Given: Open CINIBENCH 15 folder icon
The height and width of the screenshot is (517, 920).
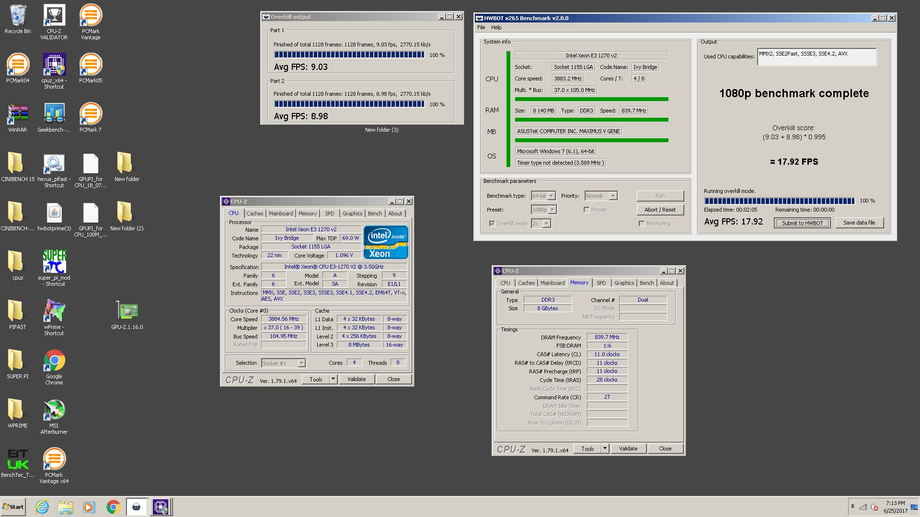Looking at the screenshot, I should [x=18, y=167].
